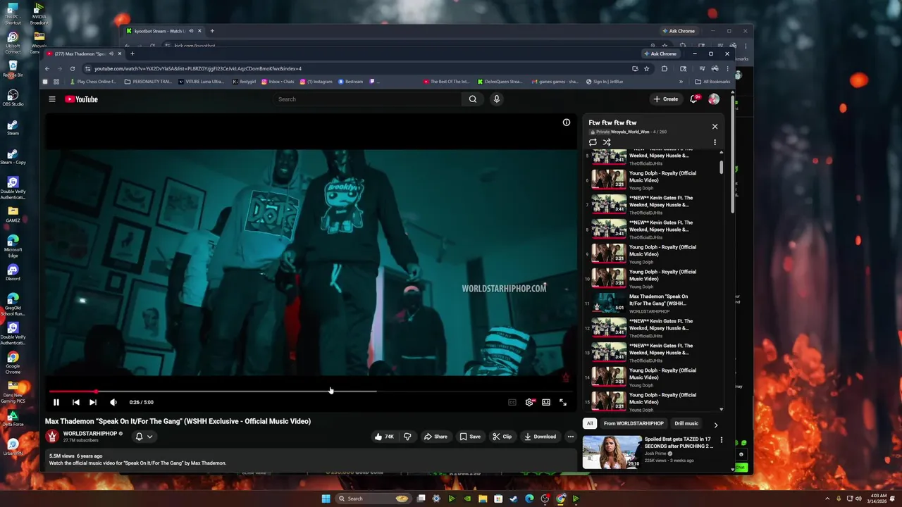Toggle closed captions on the player
The image size is (902, 507).
(512, 402)
